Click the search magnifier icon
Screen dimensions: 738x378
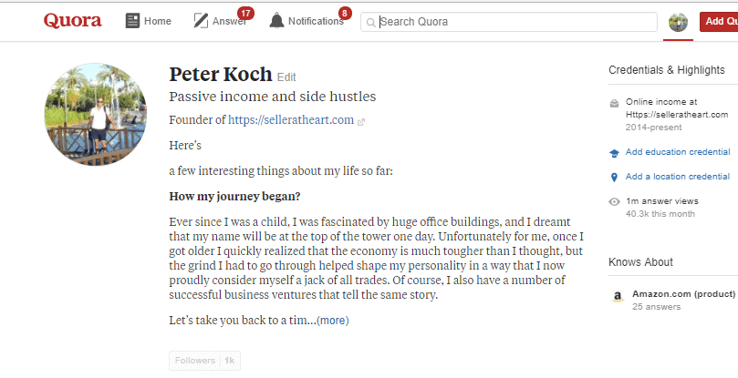pos(371,22)
